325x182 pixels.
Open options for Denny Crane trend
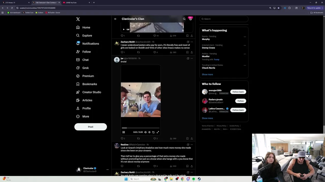[x=245, y=45]
